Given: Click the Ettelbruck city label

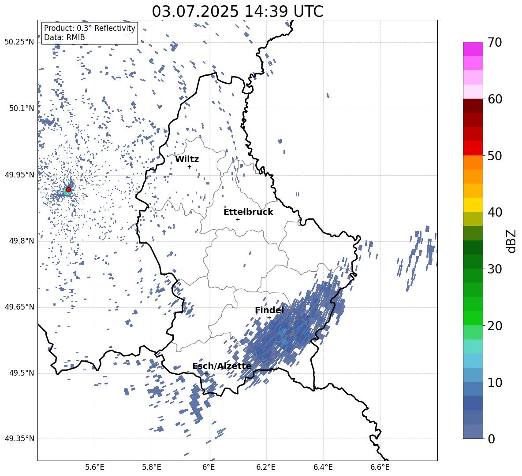Looking at the screenshot, I should (248, 212).
